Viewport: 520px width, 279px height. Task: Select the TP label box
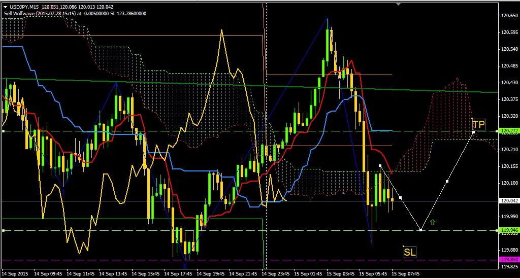click(478, 125)
